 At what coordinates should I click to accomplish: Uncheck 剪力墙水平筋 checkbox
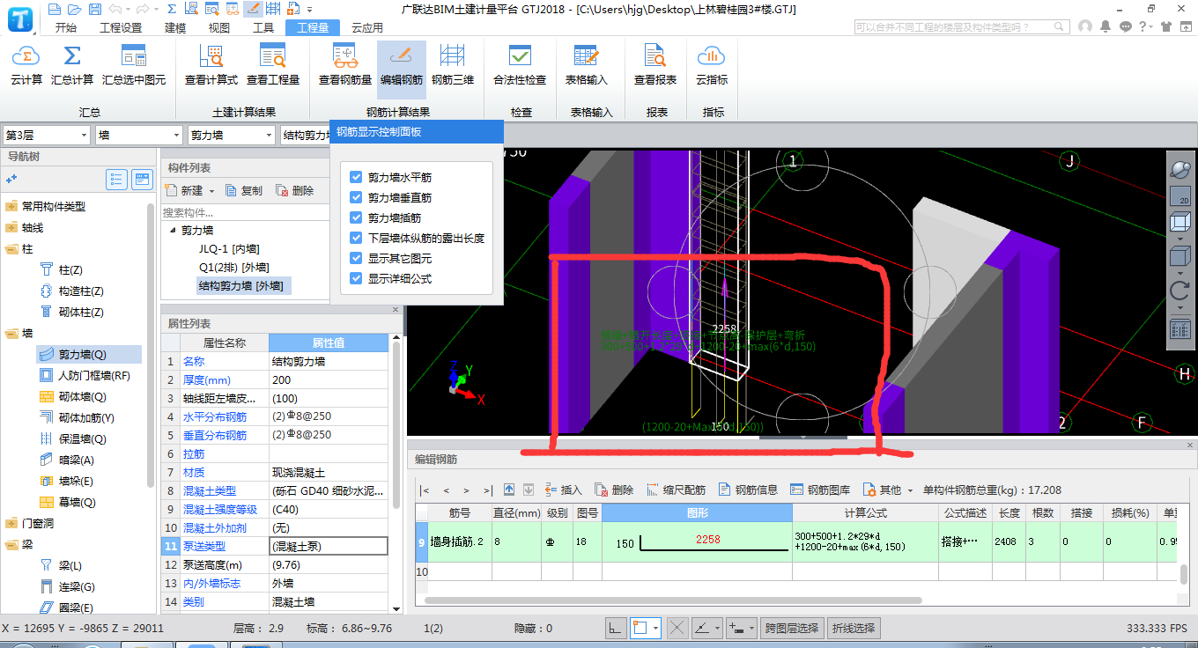tap(356, 177)
